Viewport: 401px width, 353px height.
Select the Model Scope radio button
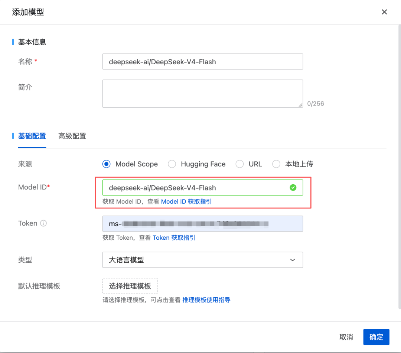[107, 164]
